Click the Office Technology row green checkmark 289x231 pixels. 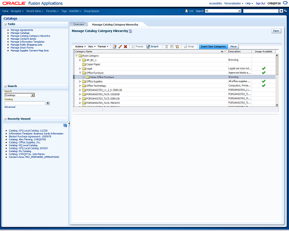[264, 85]
